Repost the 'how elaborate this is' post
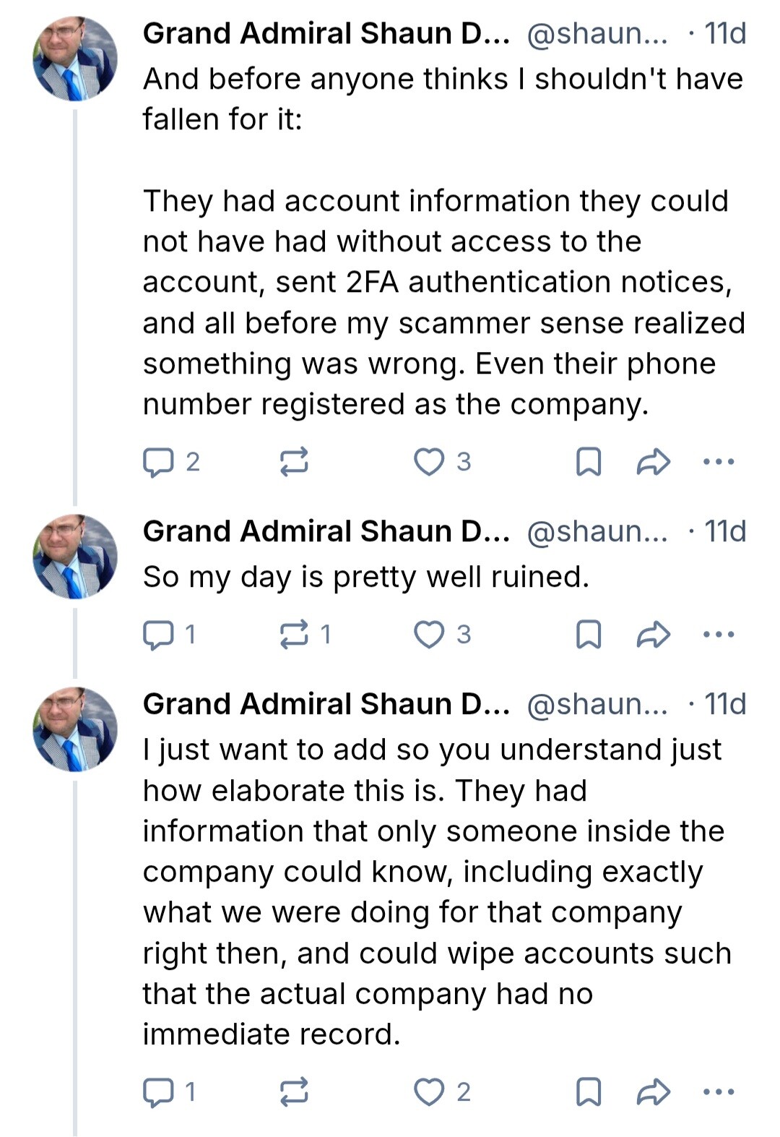The width and height of the screenshot is (780, 1137). [294, 1091]
